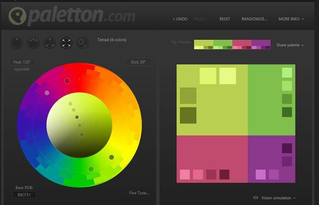
Task: Click the green secondary hue handle on wheel
Action: [91, 169]
